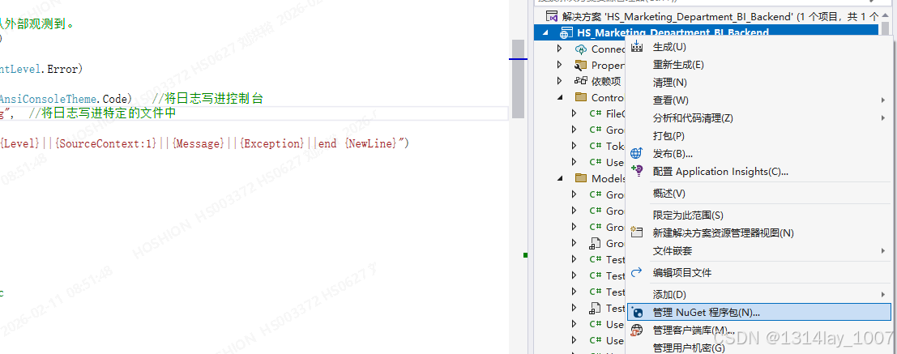This screenshot has width=897, height=354.
Task: Click the C# icon of the FileC file
Action: point(595,113)
